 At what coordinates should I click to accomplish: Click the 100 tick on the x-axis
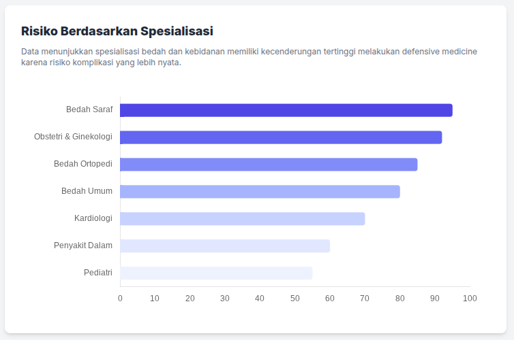point(470,299)
